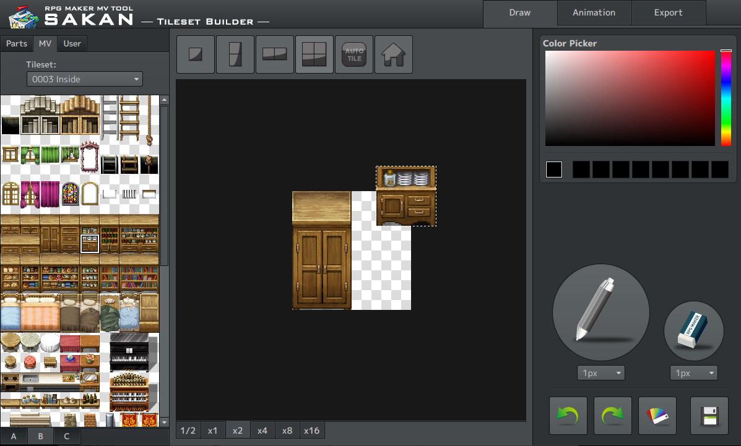Select the horizontal two-tile mode
This screenshot has width=741, height=446.
274,54
